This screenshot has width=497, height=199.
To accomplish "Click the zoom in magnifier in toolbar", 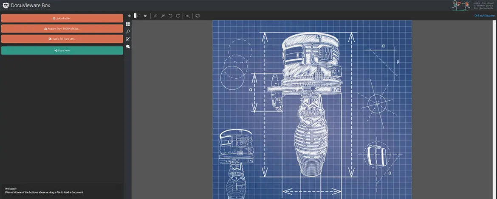I will (x=163, y=16).
